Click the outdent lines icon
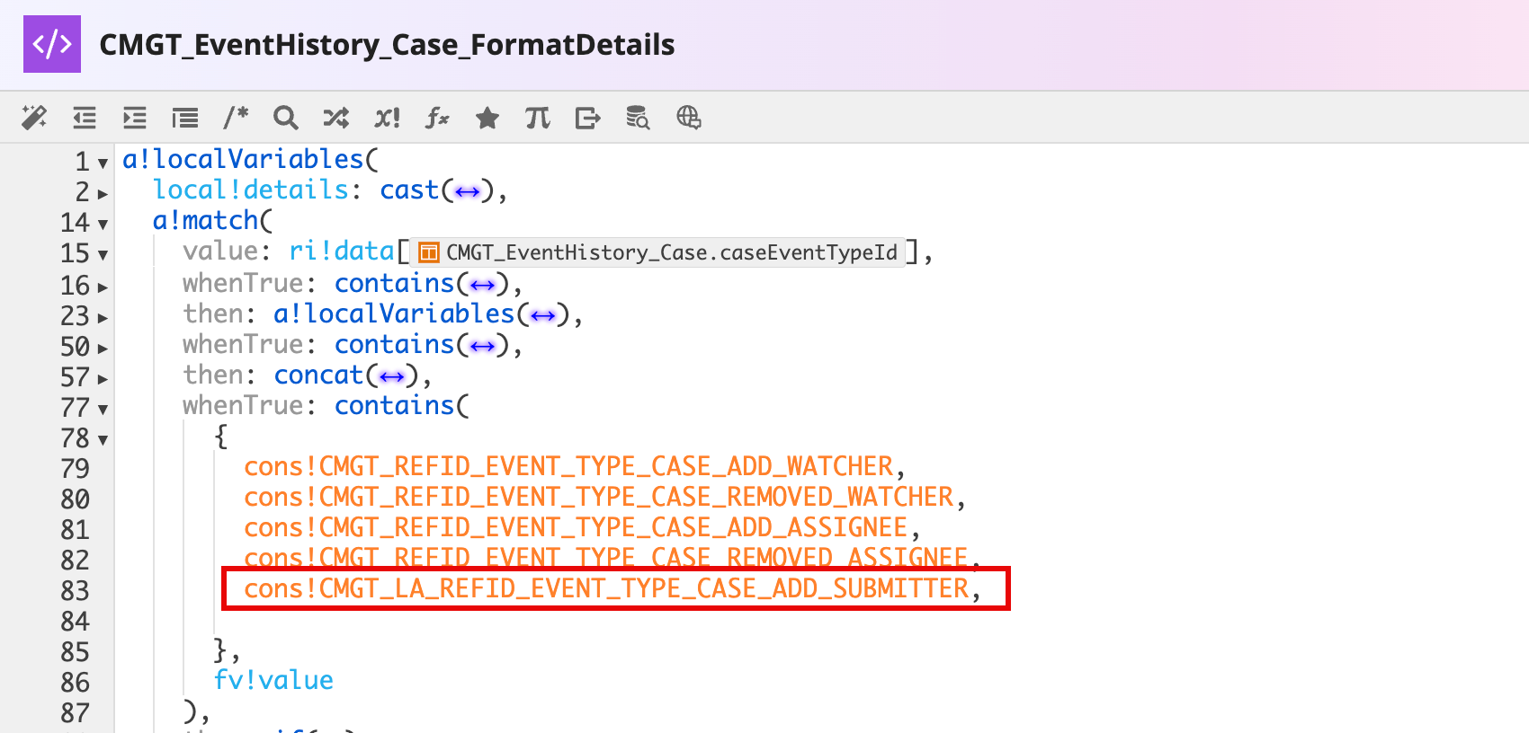The image size is (1529, 733). click(x=85, y=118)
